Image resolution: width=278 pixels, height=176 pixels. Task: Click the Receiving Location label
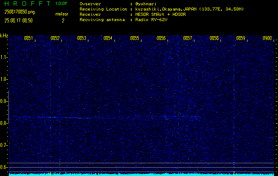[103, 9]
